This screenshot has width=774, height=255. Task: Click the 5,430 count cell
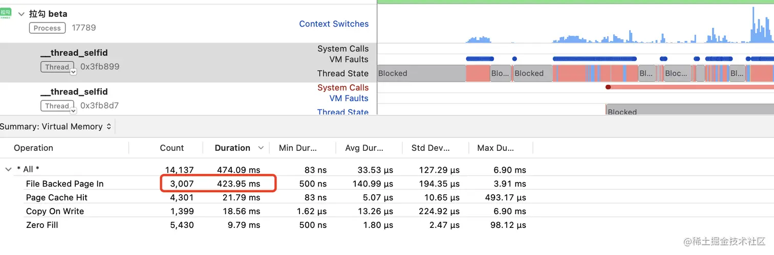[x=182, y=225]
